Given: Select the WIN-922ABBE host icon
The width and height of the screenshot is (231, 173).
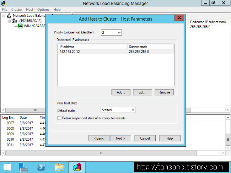Looking at the screenshot, I should (x=20, y=26).
